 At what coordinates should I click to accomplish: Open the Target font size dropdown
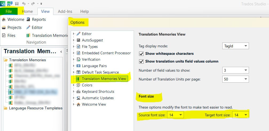tap(240, 115)
